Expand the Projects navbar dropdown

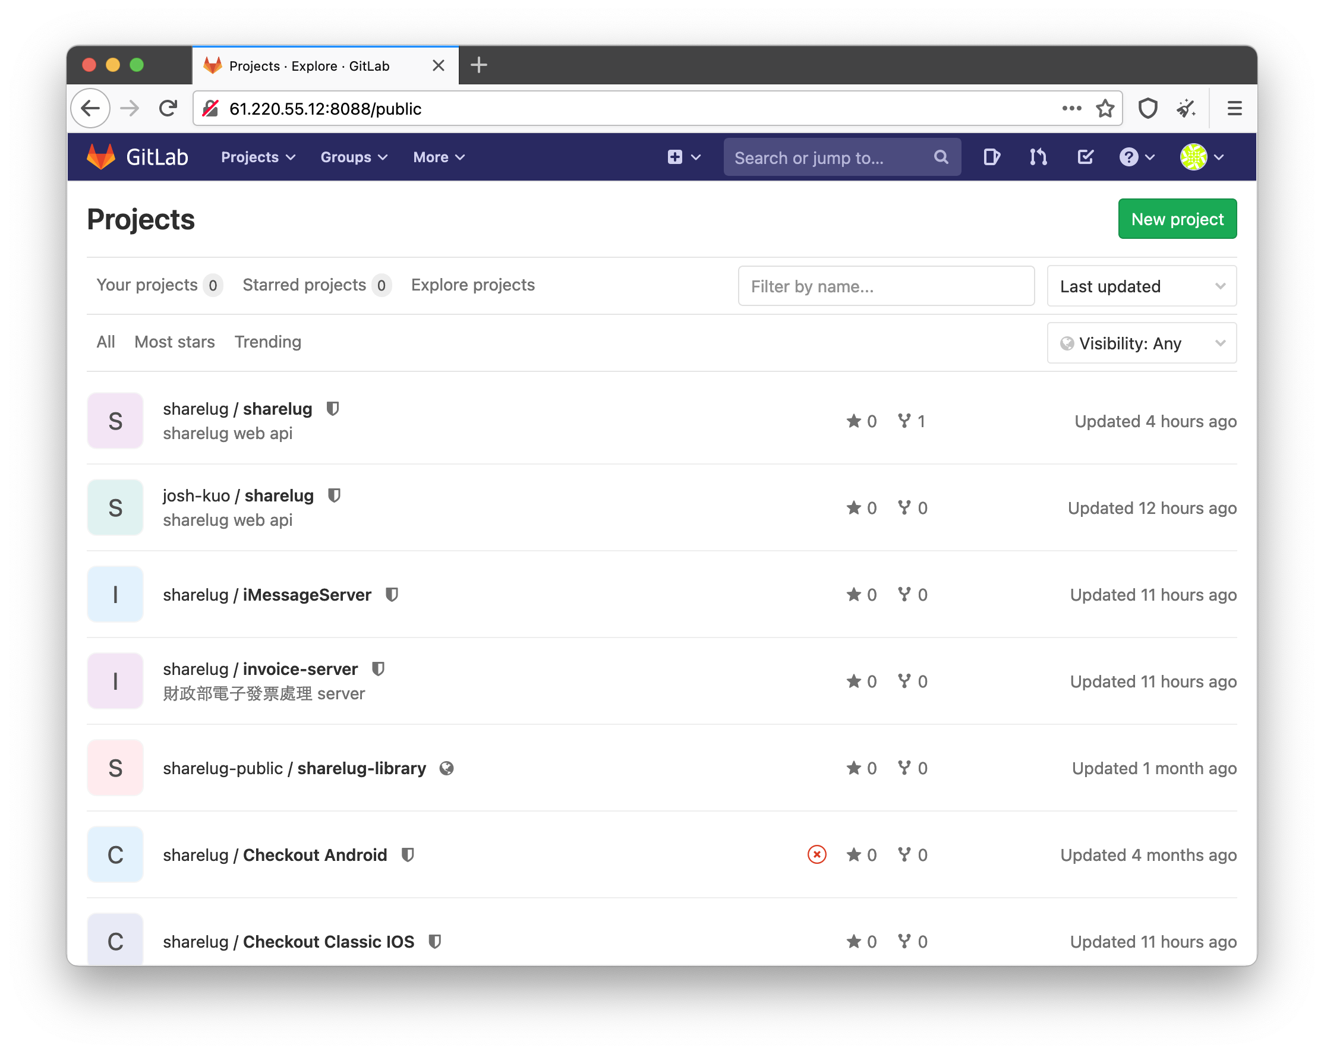tap(258, 157)
